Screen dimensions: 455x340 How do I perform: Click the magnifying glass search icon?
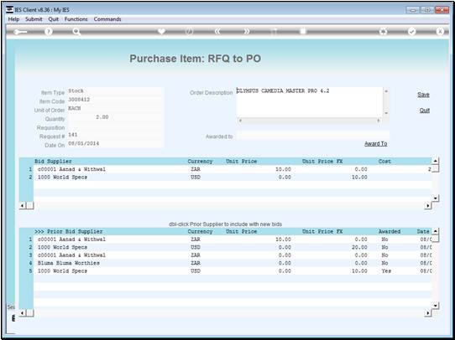tap(76, 32)
